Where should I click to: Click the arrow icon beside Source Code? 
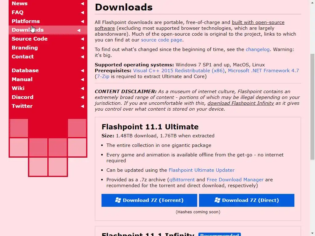(x=82, y=39)
